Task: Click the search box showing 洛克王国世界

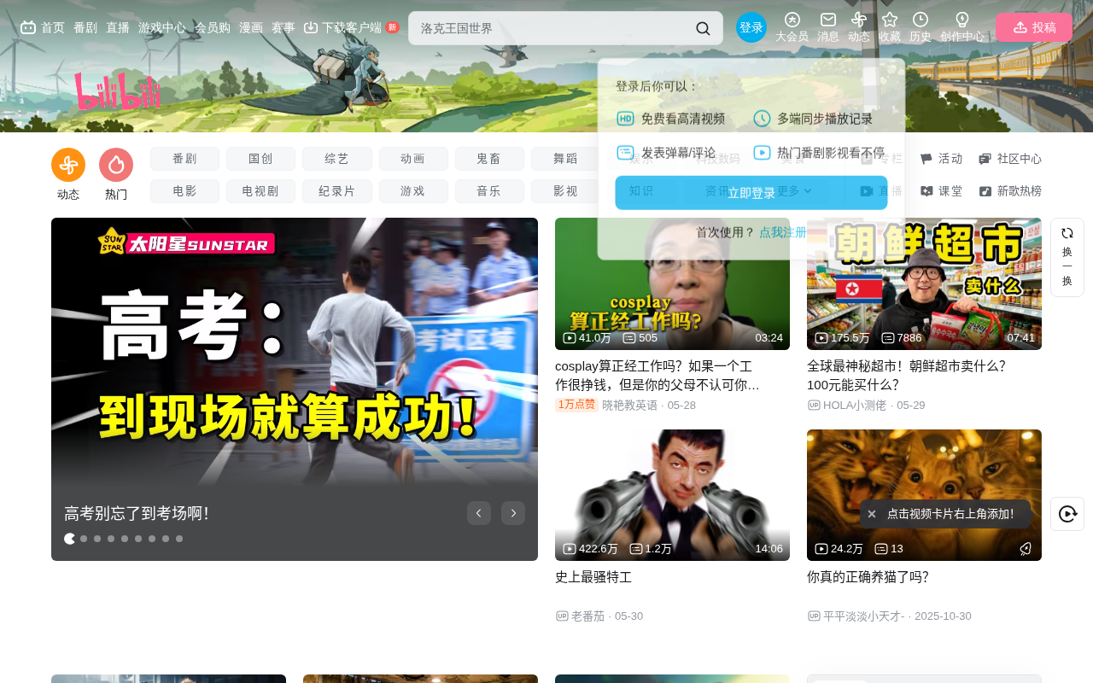Action: point(551,28)
